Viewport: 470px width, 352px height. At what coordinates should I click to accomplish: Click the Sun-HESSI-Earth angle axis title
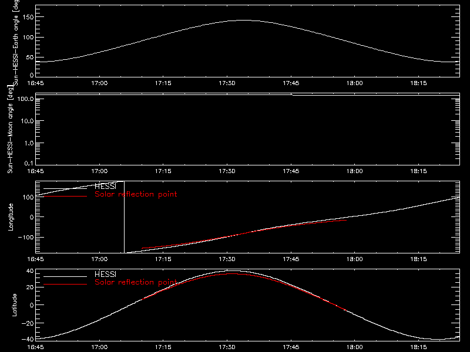pos(16,43)
